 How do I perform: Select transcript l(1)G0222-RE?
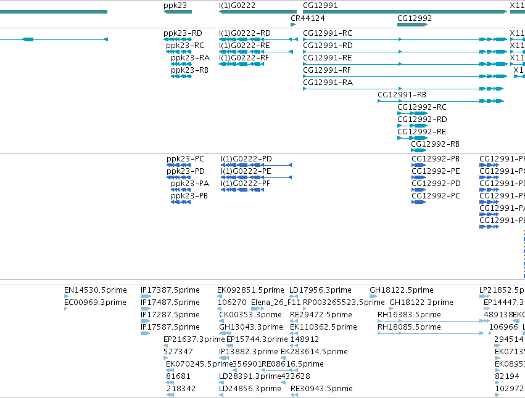(x=256, y=52)
